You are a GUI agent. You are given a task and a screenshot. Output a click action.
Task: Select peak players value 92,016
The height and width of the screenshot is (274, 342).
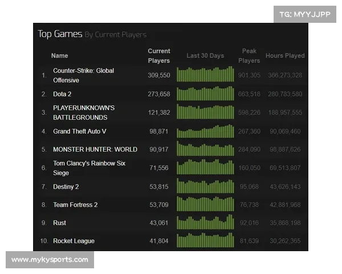249,223
